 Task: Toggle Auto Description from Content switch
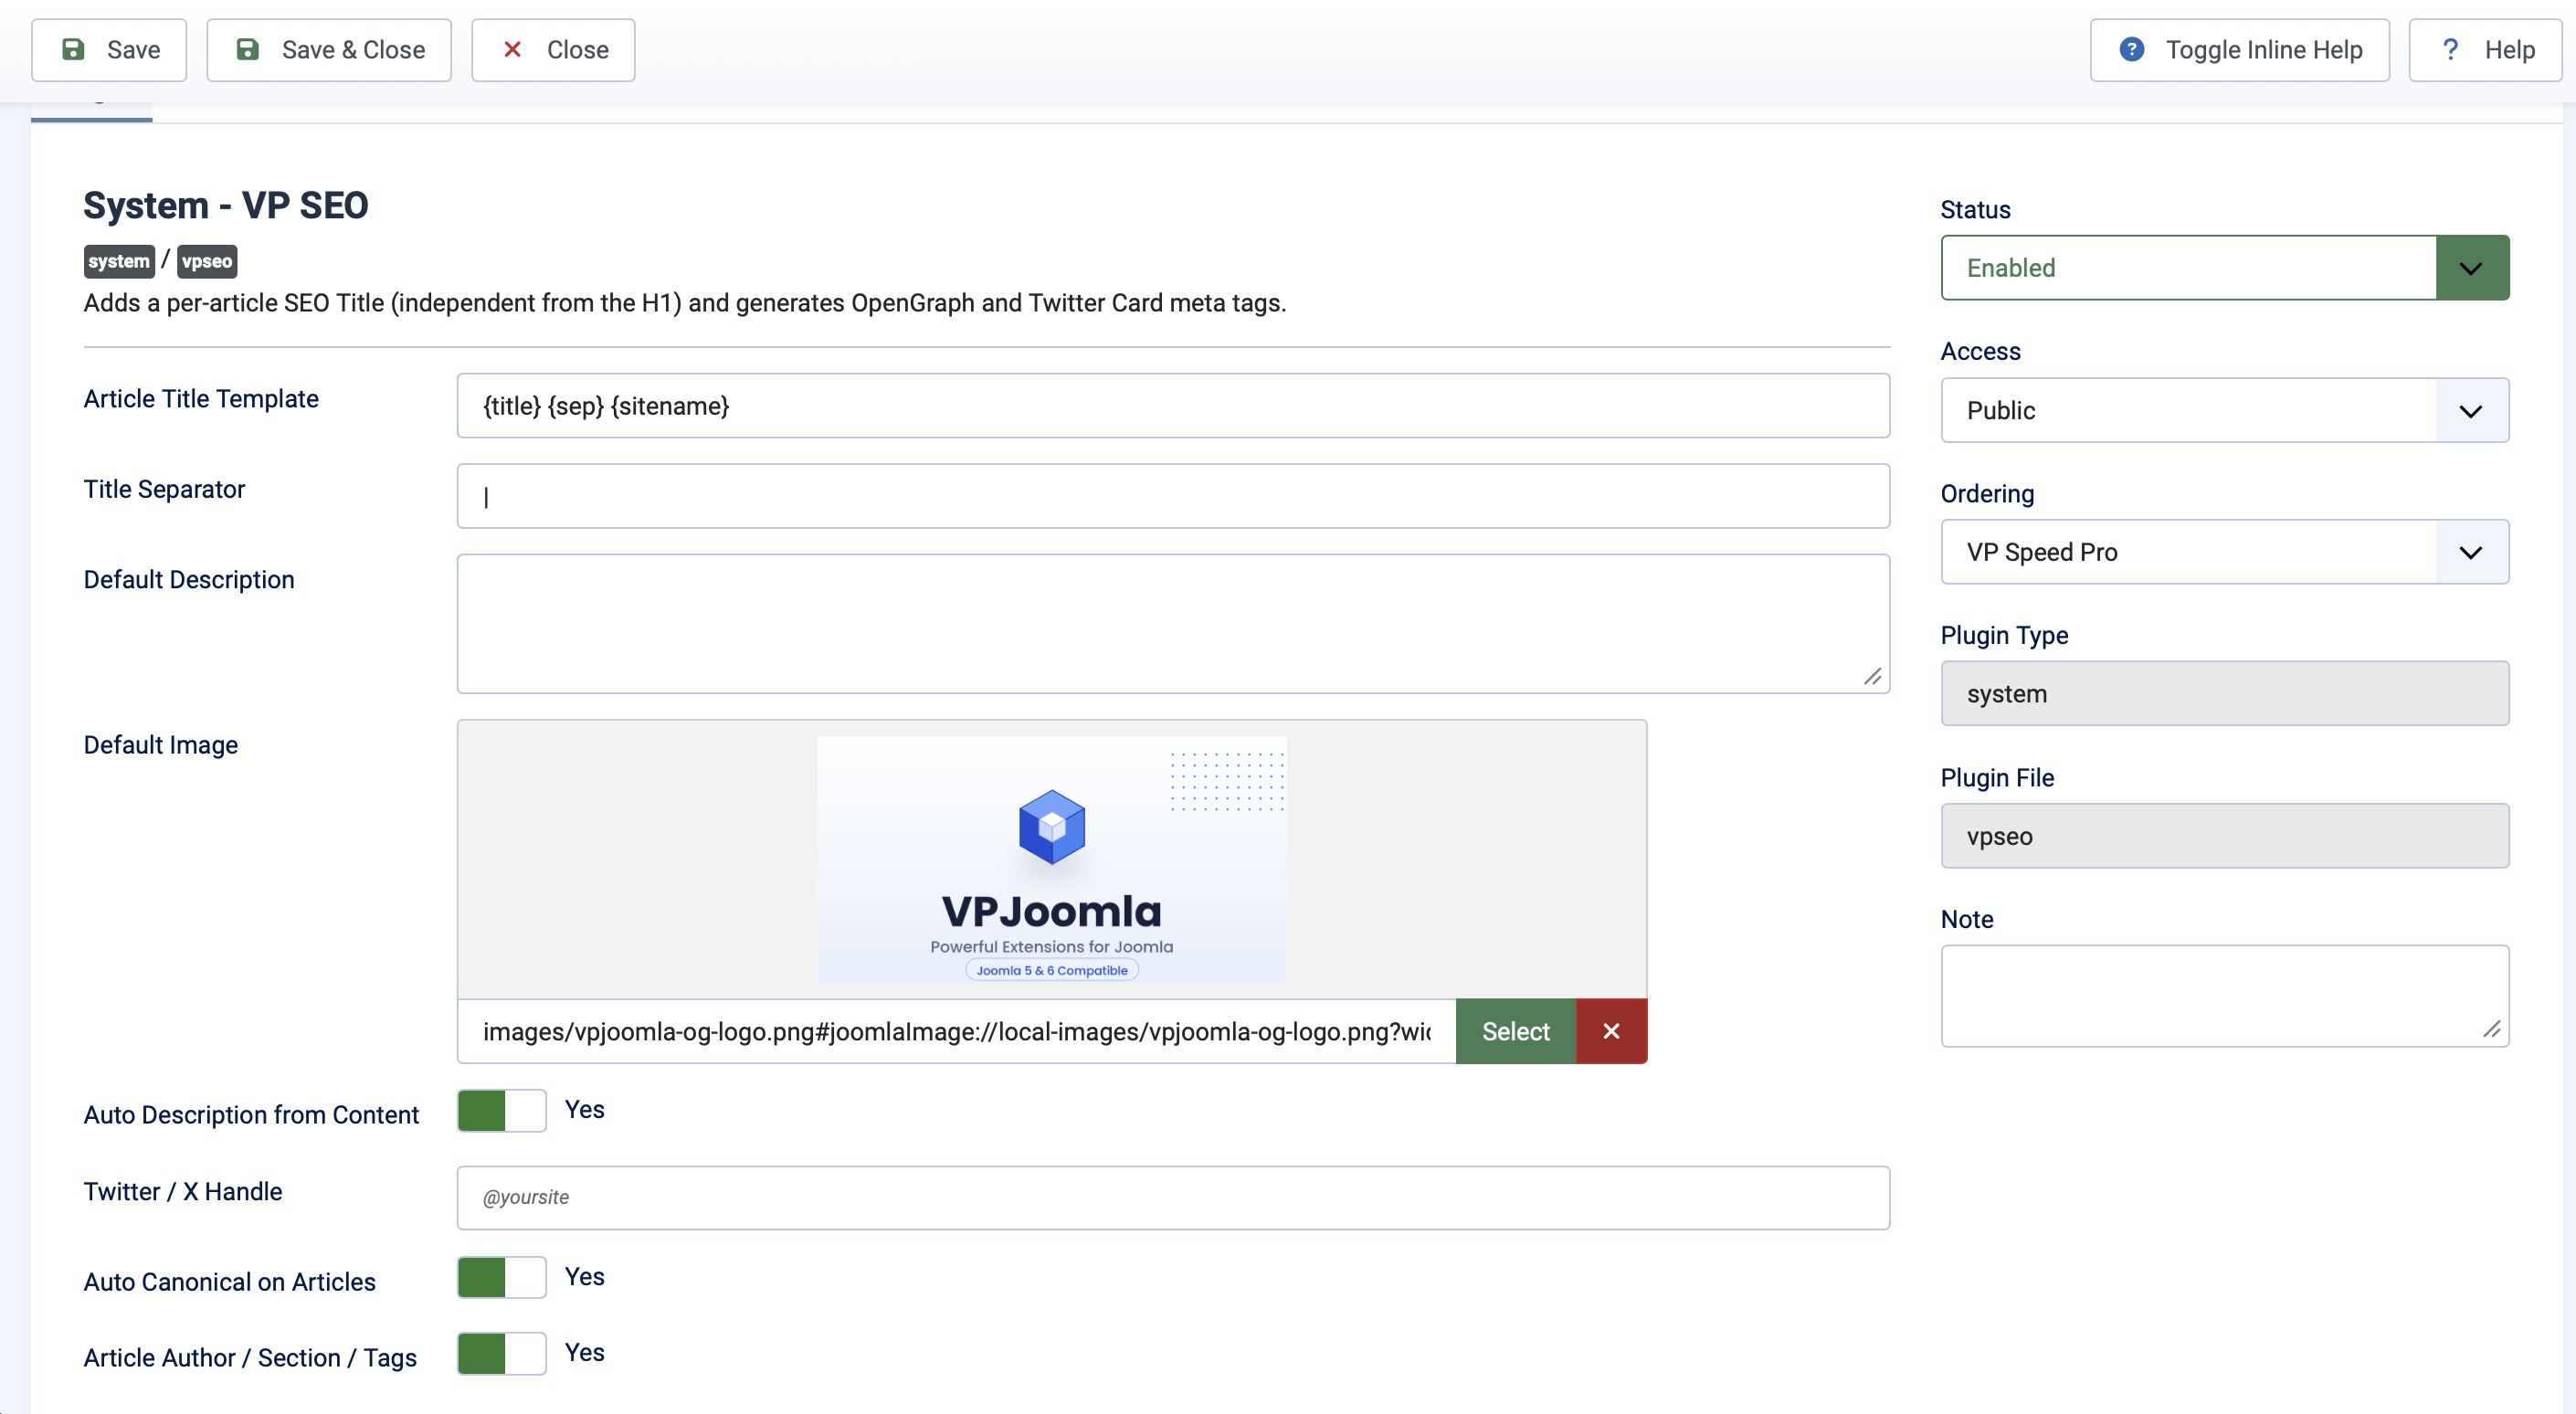tap(502, 1110)
